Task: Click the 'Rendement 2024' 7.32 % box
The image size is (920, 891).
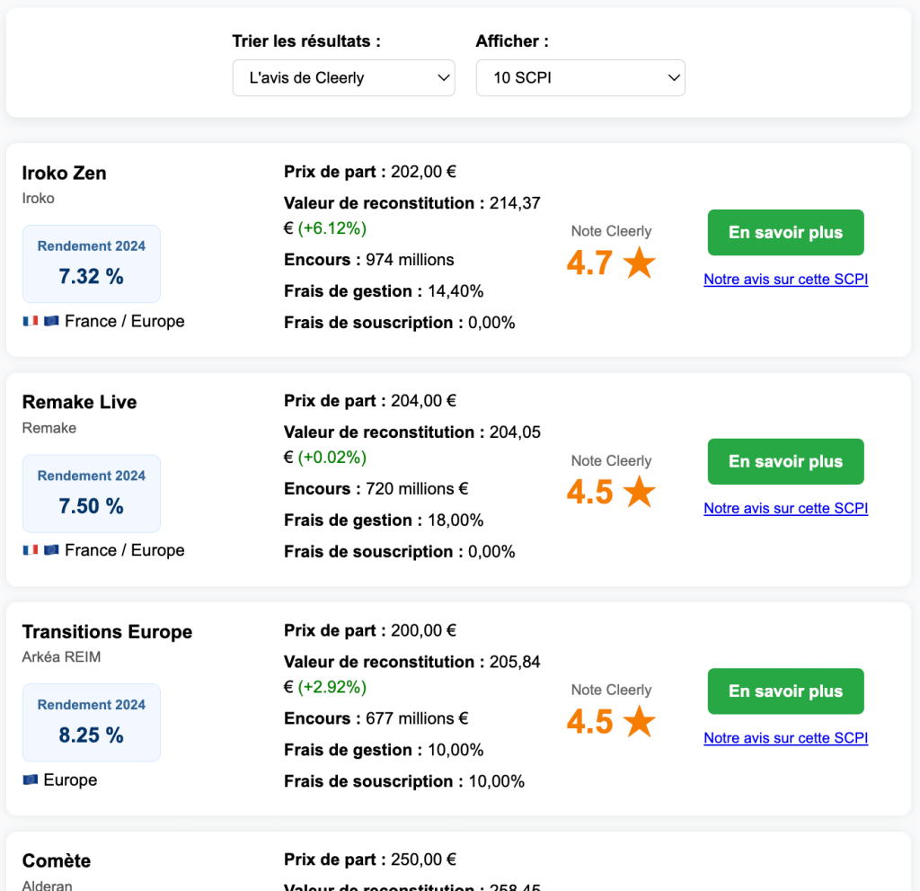Action: pos(92,263)
